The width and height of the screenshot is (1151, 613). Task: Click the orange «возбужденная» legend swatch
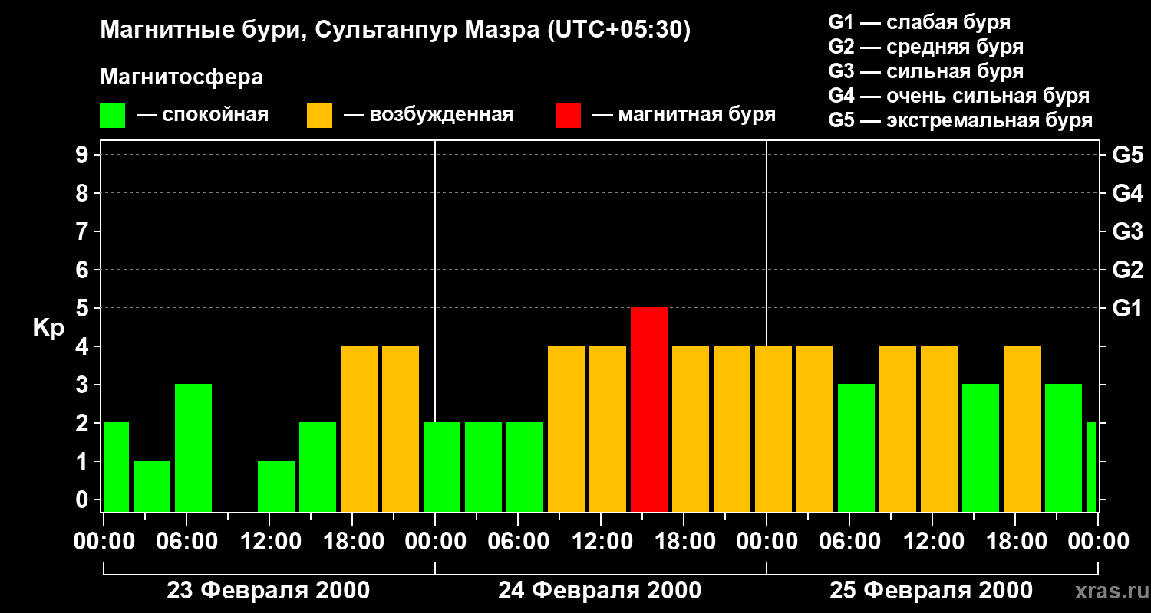319,116
